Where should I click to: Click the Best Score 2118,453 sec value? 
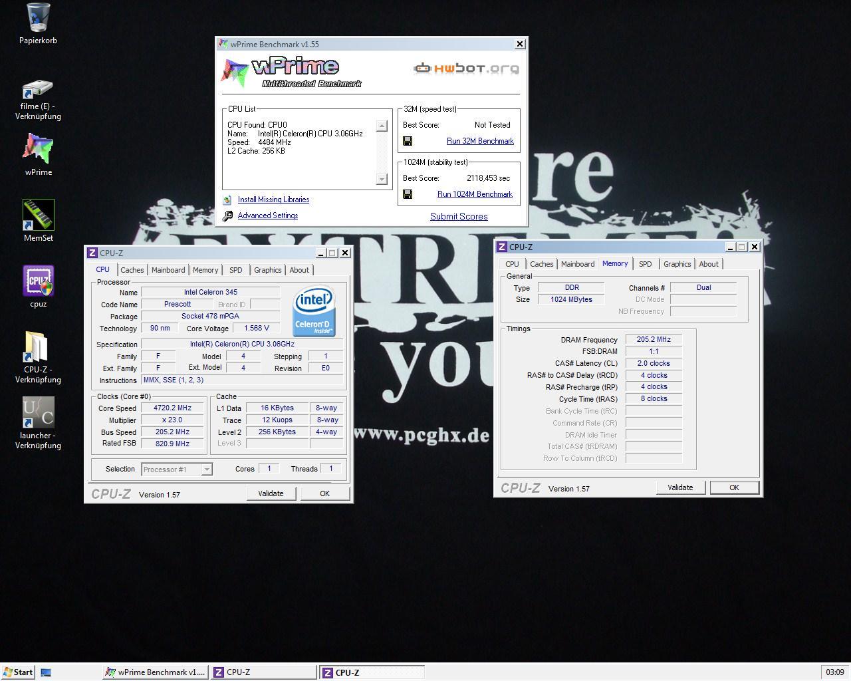(x=489, y=178)
